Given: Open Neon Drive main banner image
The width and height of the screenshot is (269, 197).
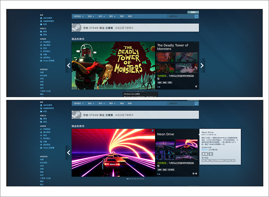Looking at the screenshot, I should [x=113, y=152].
